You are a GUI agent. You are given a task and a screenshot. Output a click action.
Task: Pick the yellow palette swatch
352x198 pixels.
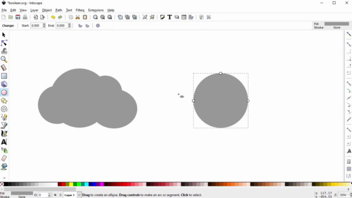[71, 185]
